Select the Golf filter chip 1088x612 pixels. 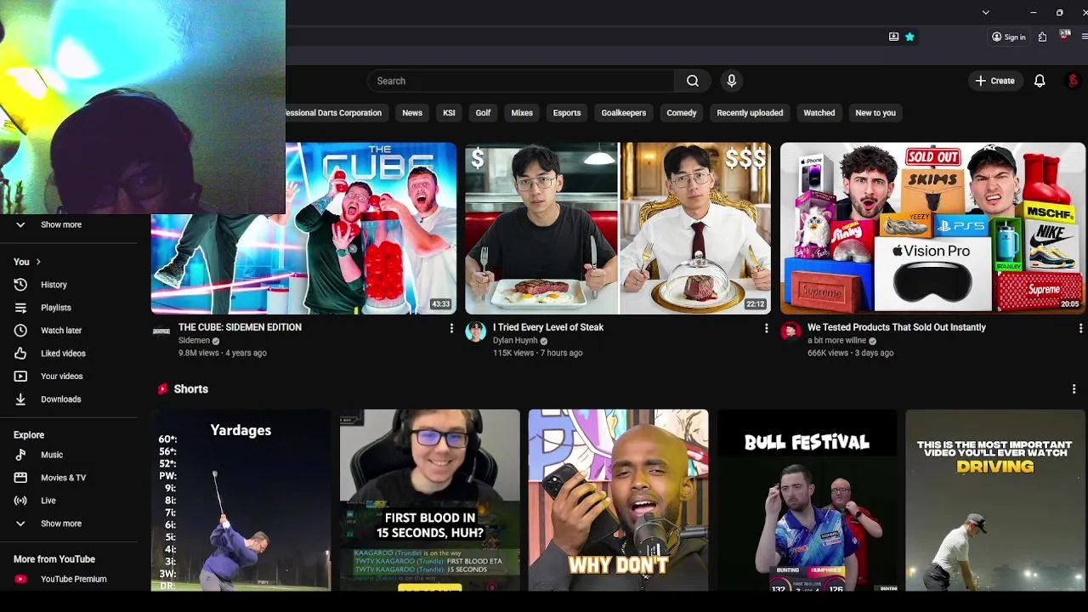(x=483, y=113)
